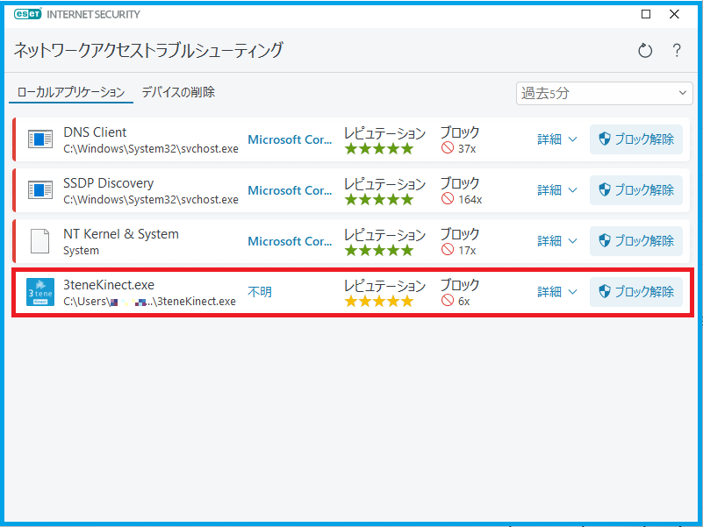Unblock DNS Client with ブロック解除
Viewport: 703px width, 527px height.
(x=635, y=139)
